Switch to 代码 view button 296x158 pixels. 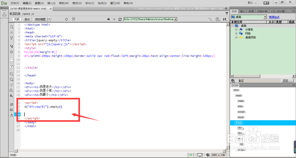pos(17,19)
